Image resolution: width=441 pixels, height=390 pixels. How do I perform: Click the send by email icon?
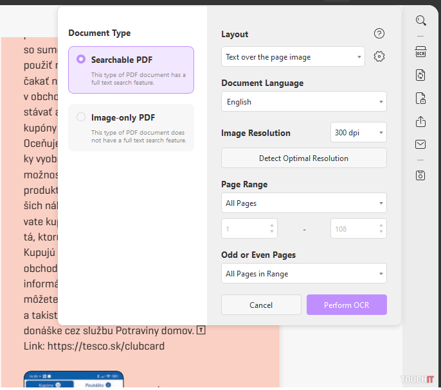click(x=420, y=144)
